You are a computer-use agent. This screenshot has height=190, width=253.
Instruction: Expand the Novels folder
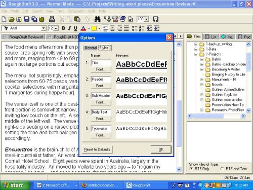[202, 85]
